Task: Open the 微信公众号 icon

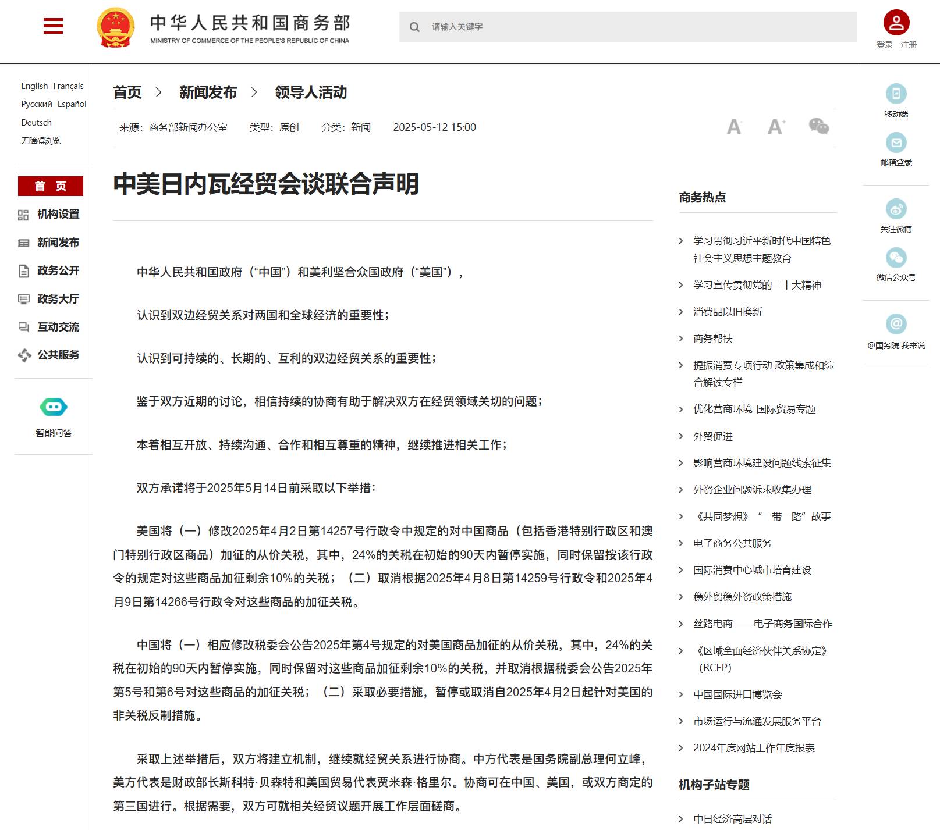Action: click(x=896, y=258)
